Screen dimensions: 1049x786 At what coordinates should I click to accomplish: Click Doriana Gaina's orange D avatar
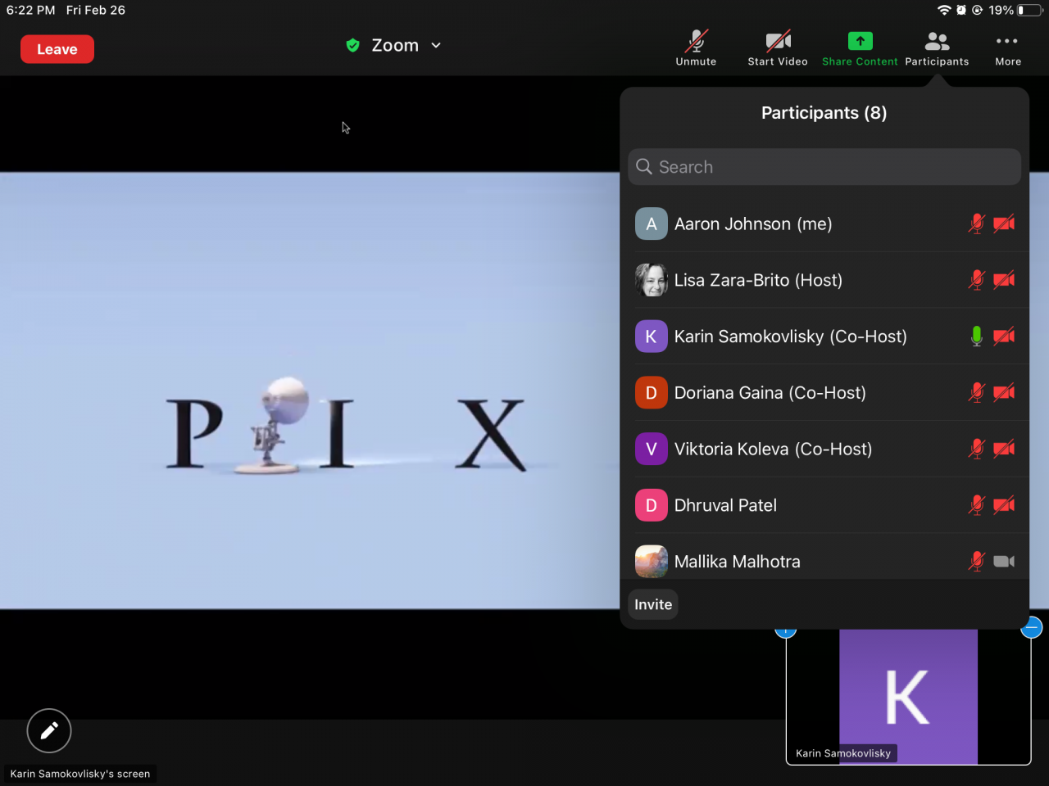[652, 393]
